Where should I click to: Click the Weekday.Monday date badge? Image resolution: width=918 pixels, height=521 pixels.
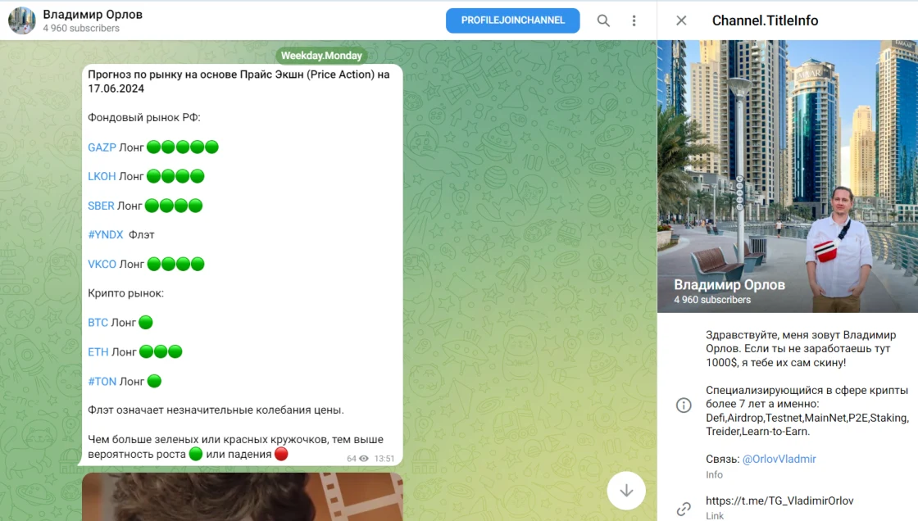tap(321, 56)
